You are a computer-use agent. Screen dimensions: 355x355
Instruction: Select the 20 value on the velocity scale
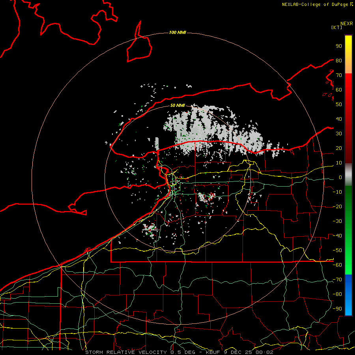coord(339,148)
